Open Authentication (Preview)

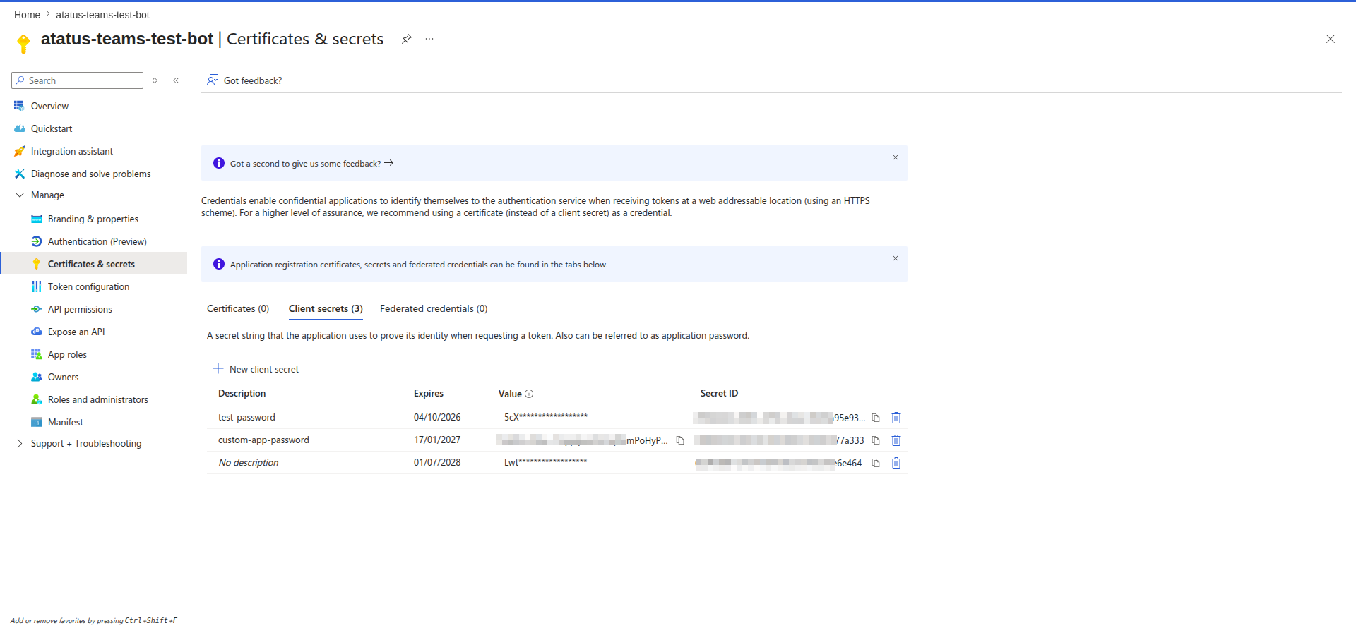(97, 241)
